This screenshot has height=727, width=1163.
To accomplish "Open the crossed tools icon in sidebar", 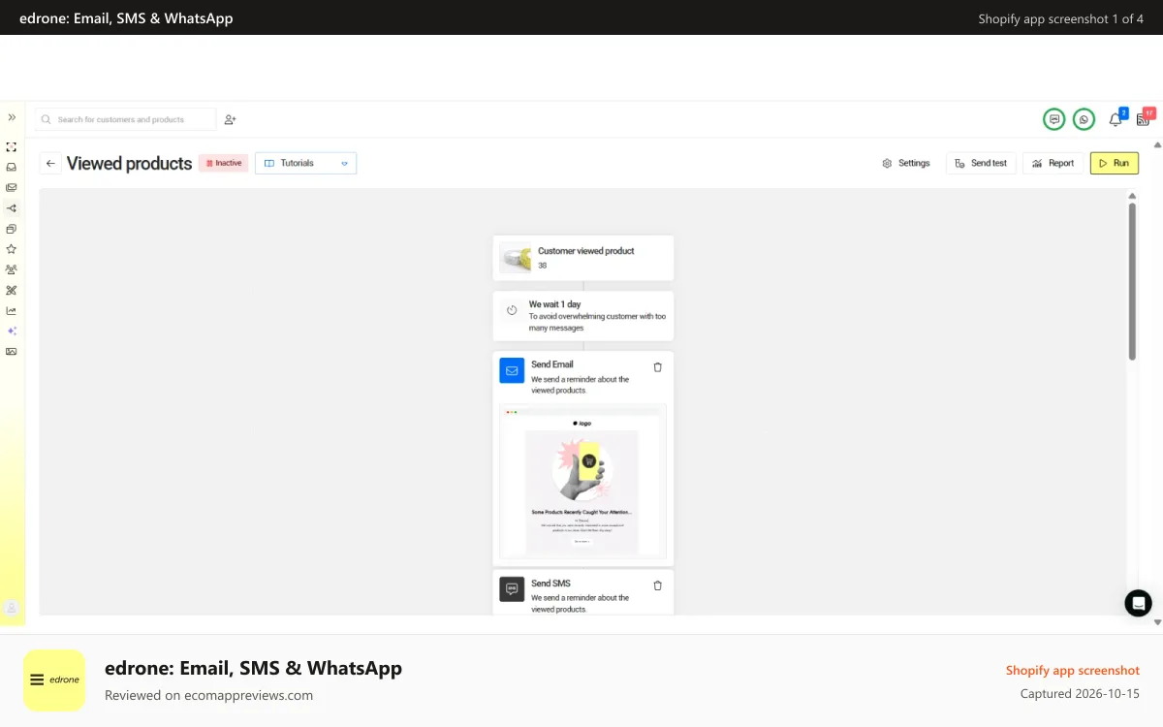I will 12,290.
